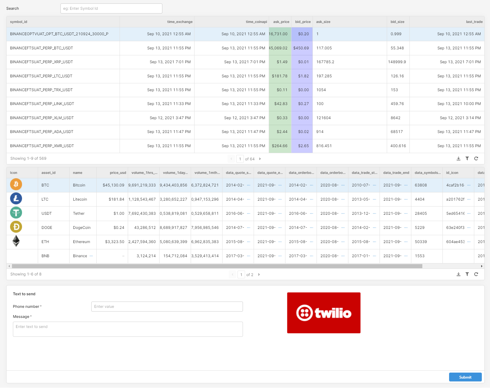
Task: Click the DOGE asset_id cell
Action: pyautogui.click(x=54, y=228)
